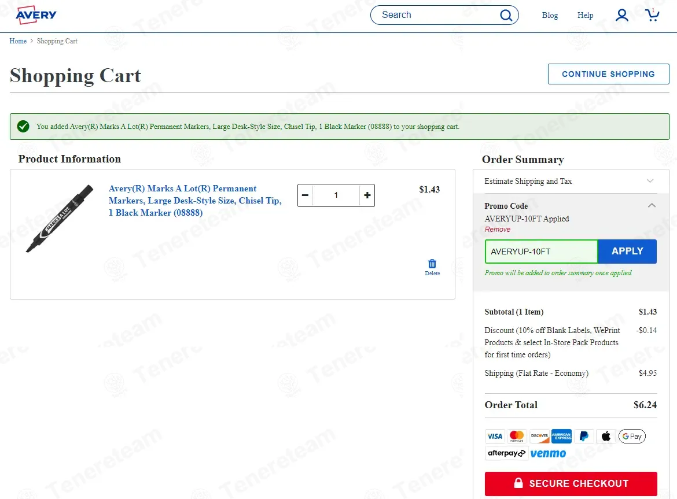The image size is (677, 499).
Task: Click the promo code input field
Action: pyautogui.click(x=542, y=252)
